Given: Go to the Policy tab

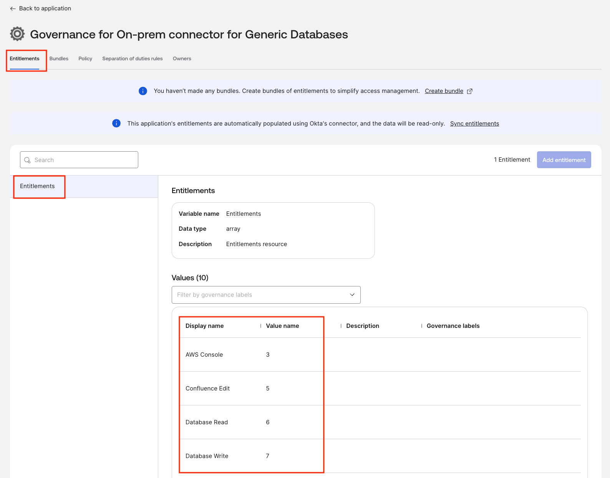Looking at the screenshot, I should (x=85, y=59).
